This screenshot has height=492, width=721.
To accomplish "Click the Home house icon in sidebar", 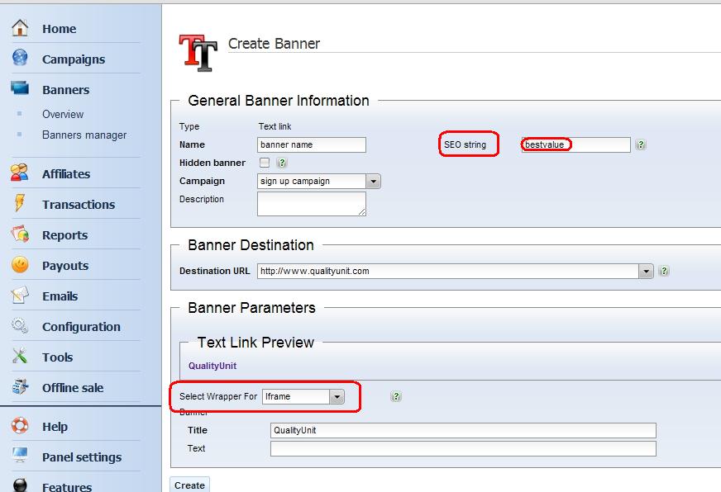I will pyautogui.click(x=20, y=28).
